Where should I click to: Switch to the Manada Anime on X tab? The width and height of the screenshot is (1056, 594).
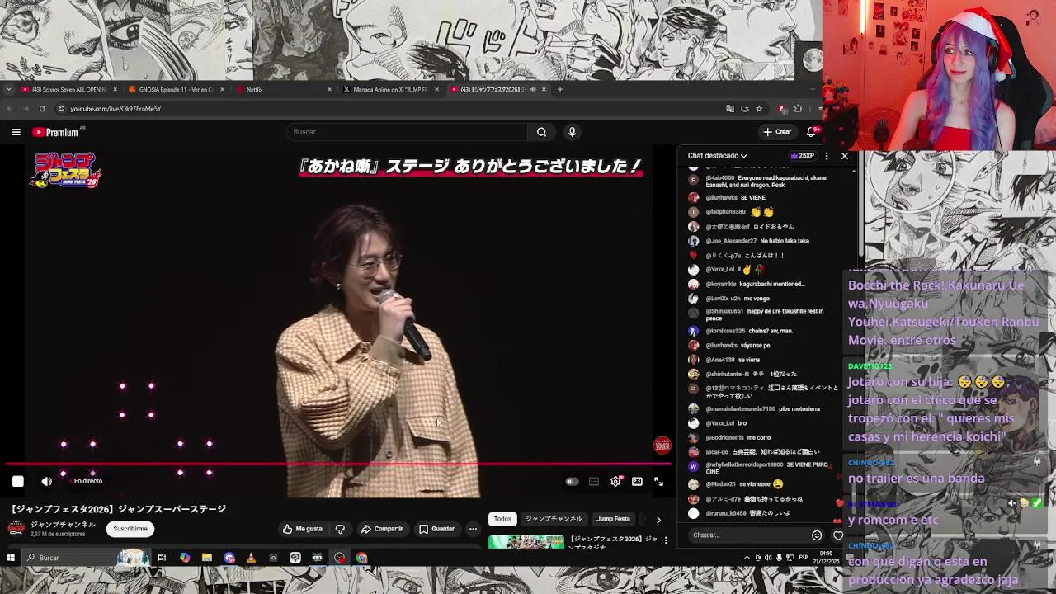click(390, 89)
